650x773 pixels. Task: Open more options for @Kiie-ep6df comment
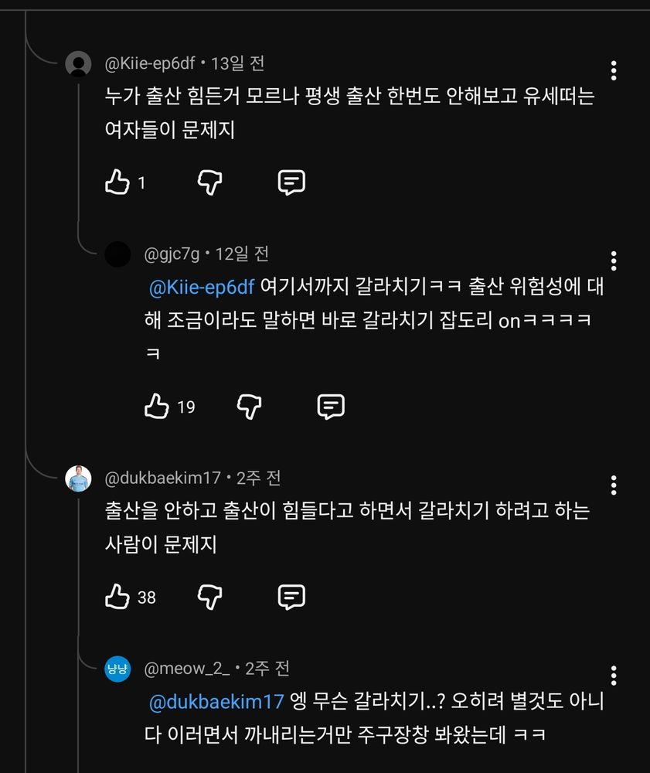614,70
